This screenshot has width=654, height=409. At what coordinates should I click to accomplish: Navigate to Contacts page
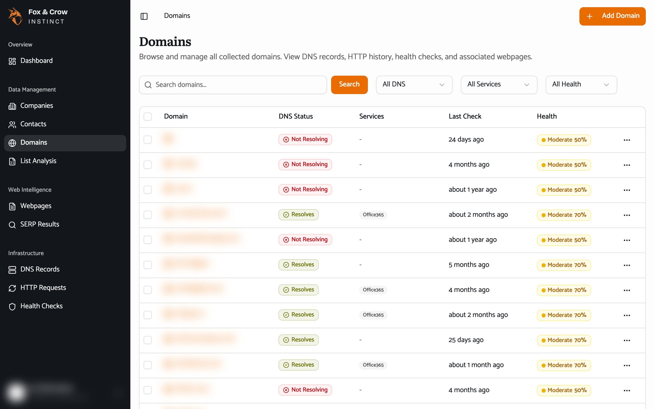point(65,124)
